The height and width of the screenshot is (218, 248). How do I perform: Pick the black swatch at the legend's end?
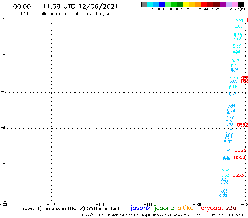point(241,4)
